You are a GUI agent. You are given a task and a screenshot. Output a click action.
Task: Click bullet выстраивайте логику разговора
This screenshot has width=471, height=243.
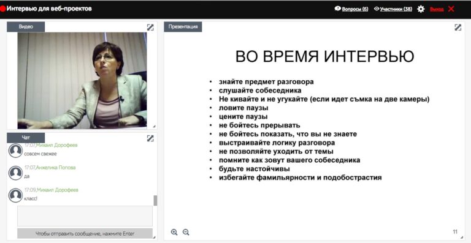click(x=277, y=143)
